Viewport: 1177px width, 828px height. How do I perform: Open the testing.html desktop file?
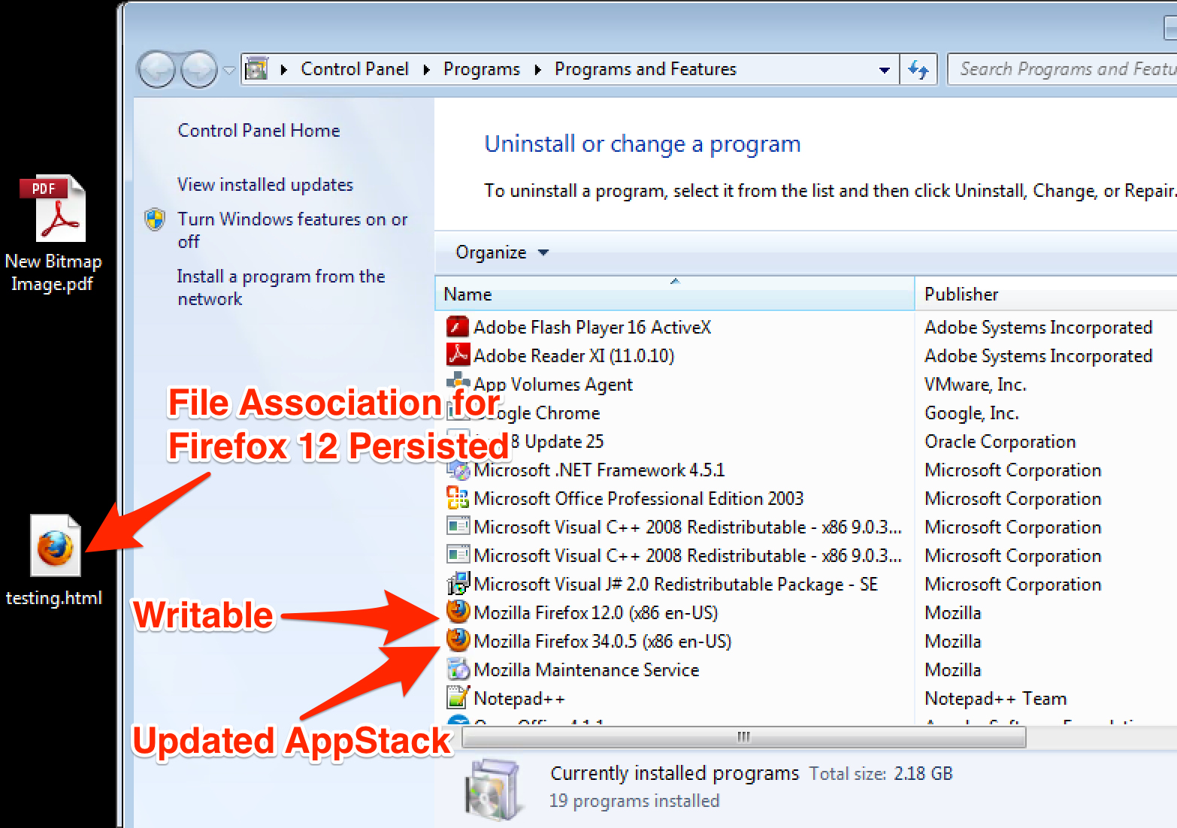point(56,548)
